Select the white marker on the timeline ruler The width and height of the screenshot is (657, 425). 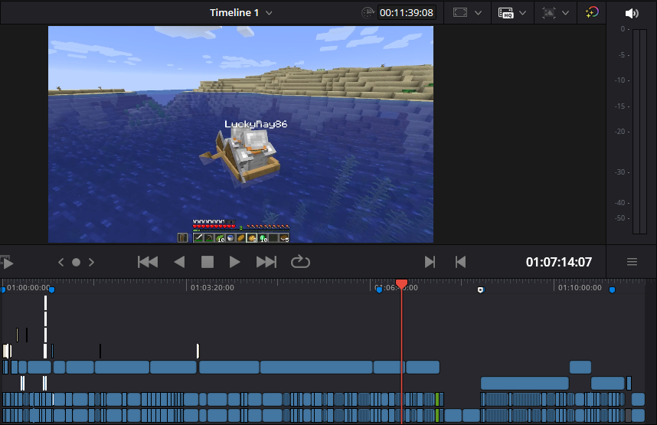[x=481, y=290]
